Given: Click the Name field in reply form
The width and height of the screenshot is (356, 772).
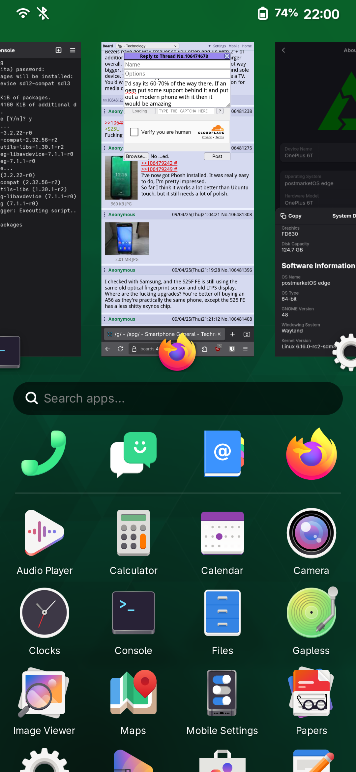Looking at the screenshot, I should 177,64.
